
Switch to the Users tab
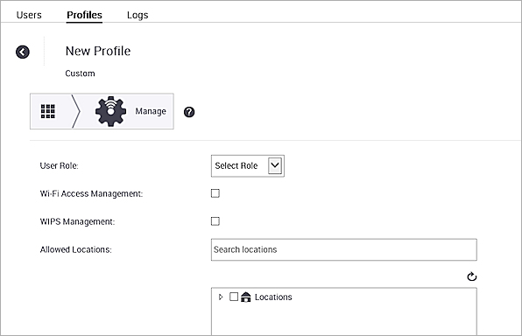tap(29, 15)
